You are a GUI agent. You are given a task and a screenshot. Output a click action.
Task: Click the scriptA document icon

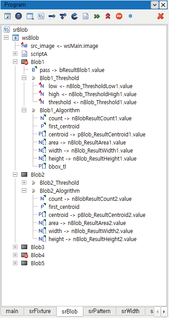click(25, 54)
